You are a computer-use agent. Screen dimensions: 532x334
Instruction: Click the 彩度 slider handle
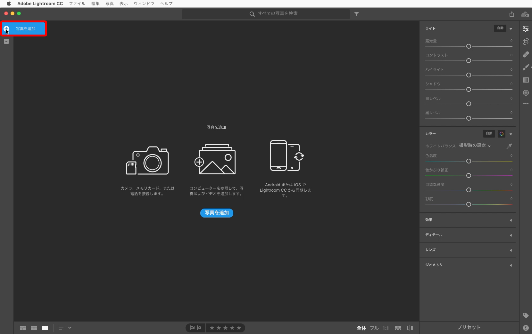[469, 204]
